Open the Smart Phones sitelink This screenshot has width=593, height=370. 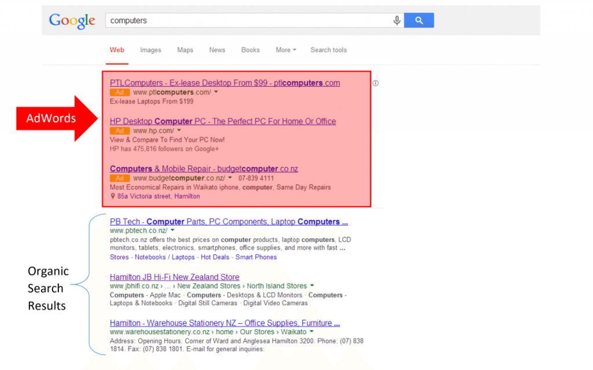[256, 257]
